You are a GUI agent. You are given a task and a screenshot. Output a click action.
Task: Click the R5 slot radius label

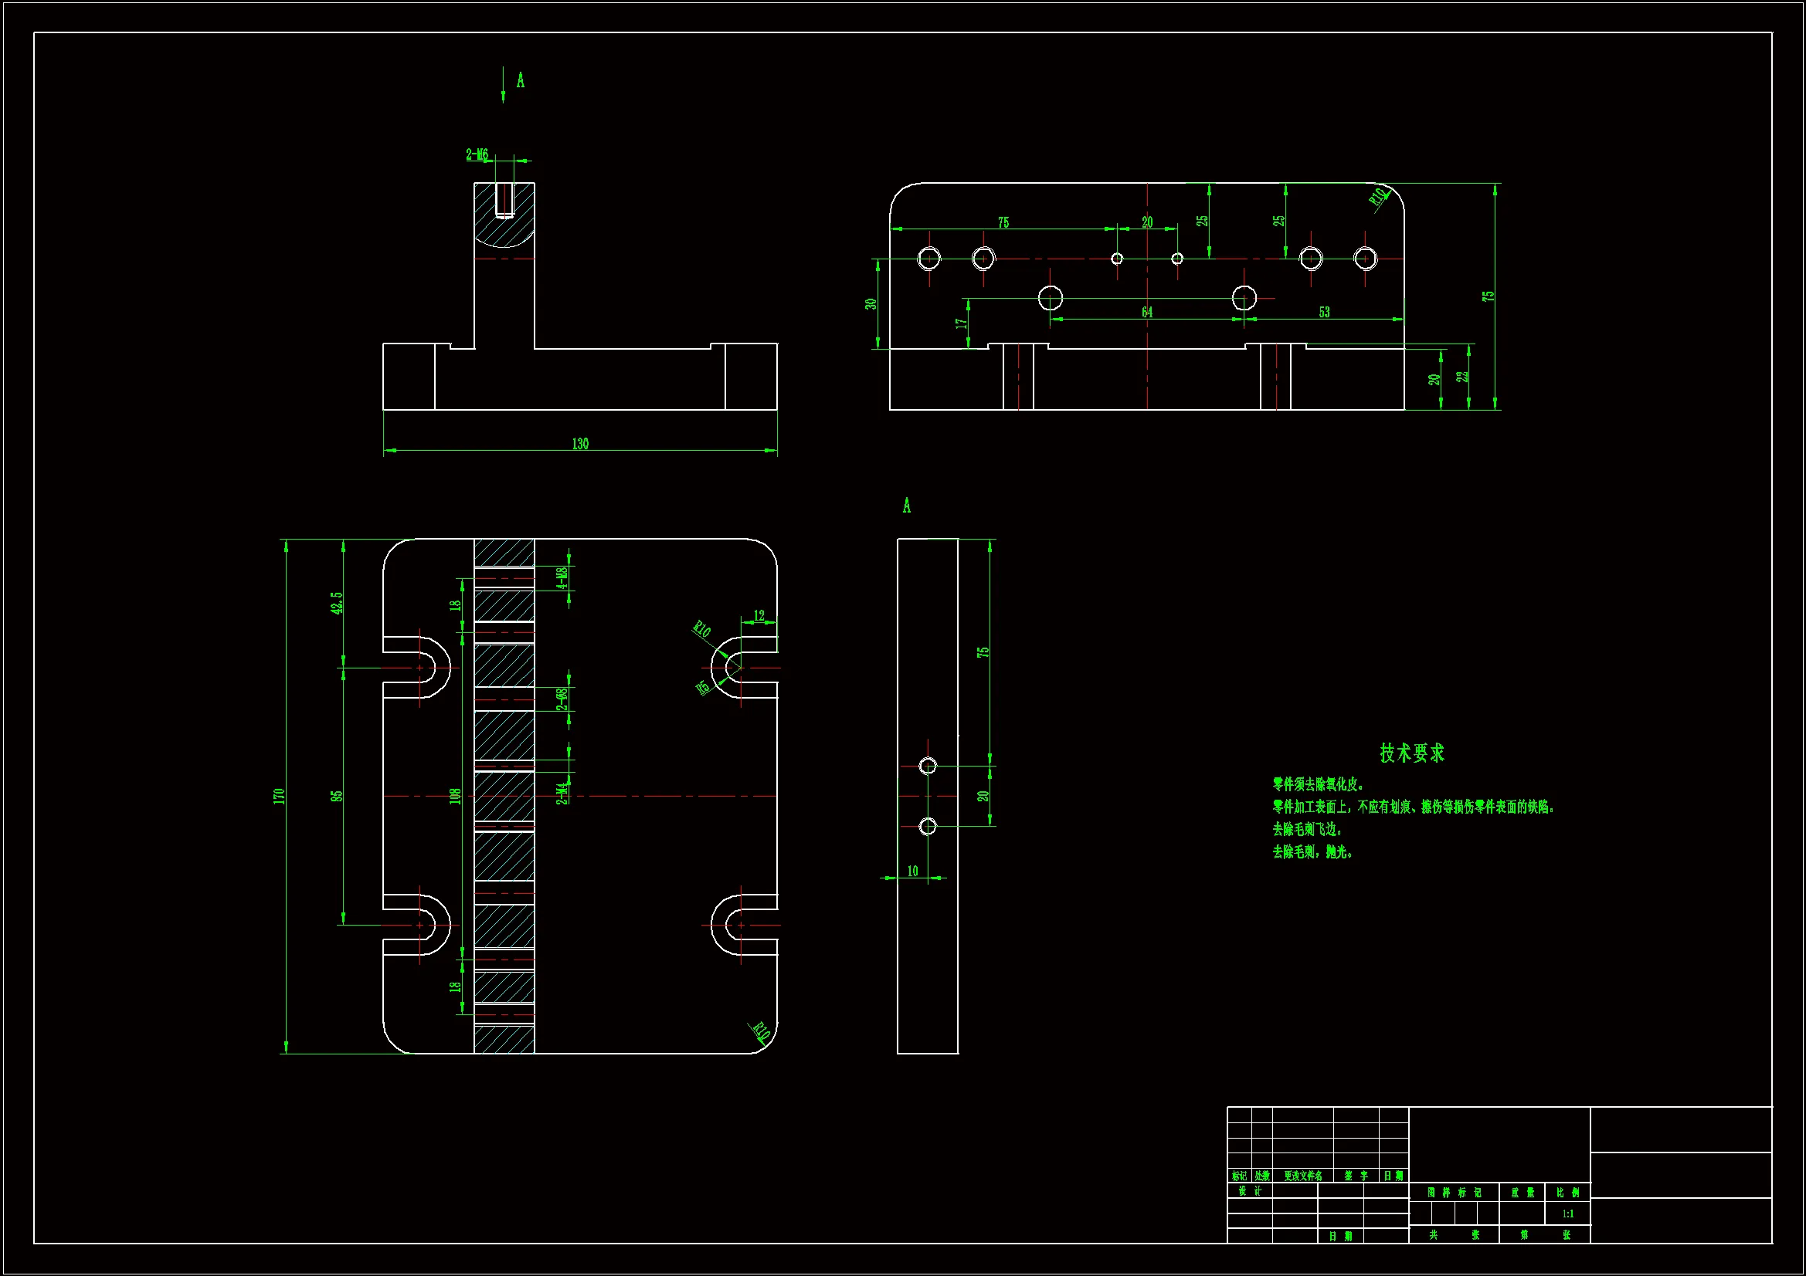[x=702, y=687]
